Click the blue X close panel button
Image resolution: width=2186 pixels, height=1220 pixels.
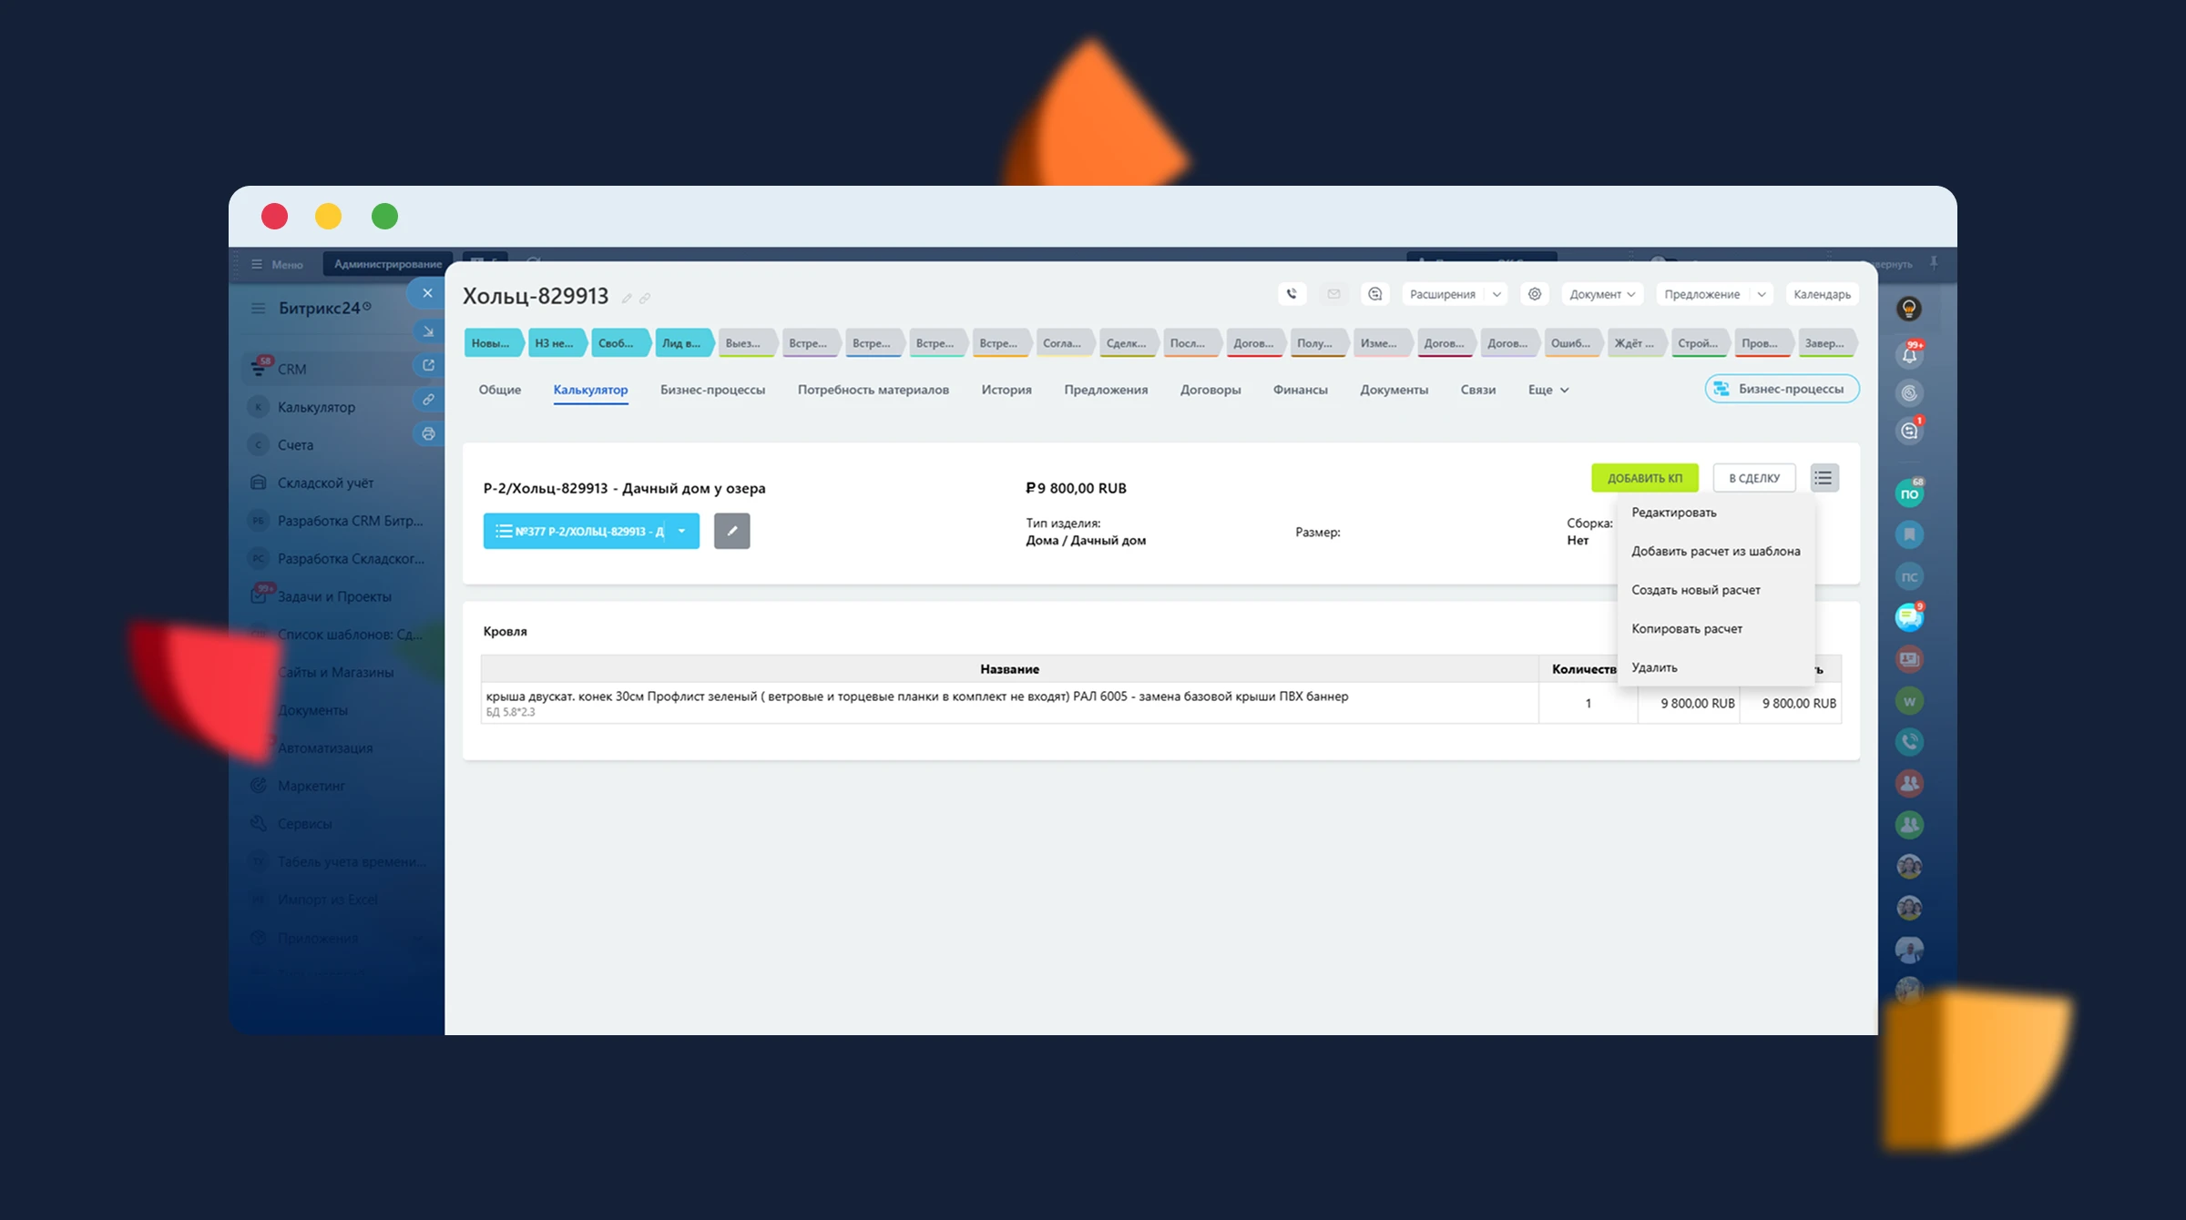427,293
